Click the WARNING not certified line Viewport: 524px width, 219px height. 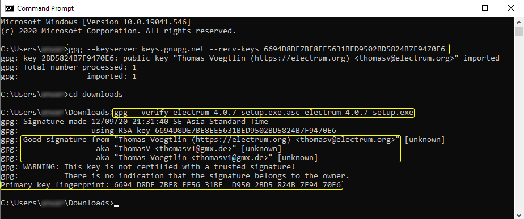147,167
